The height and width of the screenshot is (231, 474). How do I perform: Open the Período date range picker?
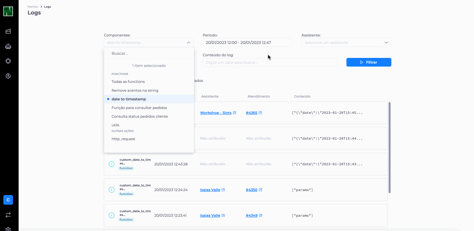point(247,43)
